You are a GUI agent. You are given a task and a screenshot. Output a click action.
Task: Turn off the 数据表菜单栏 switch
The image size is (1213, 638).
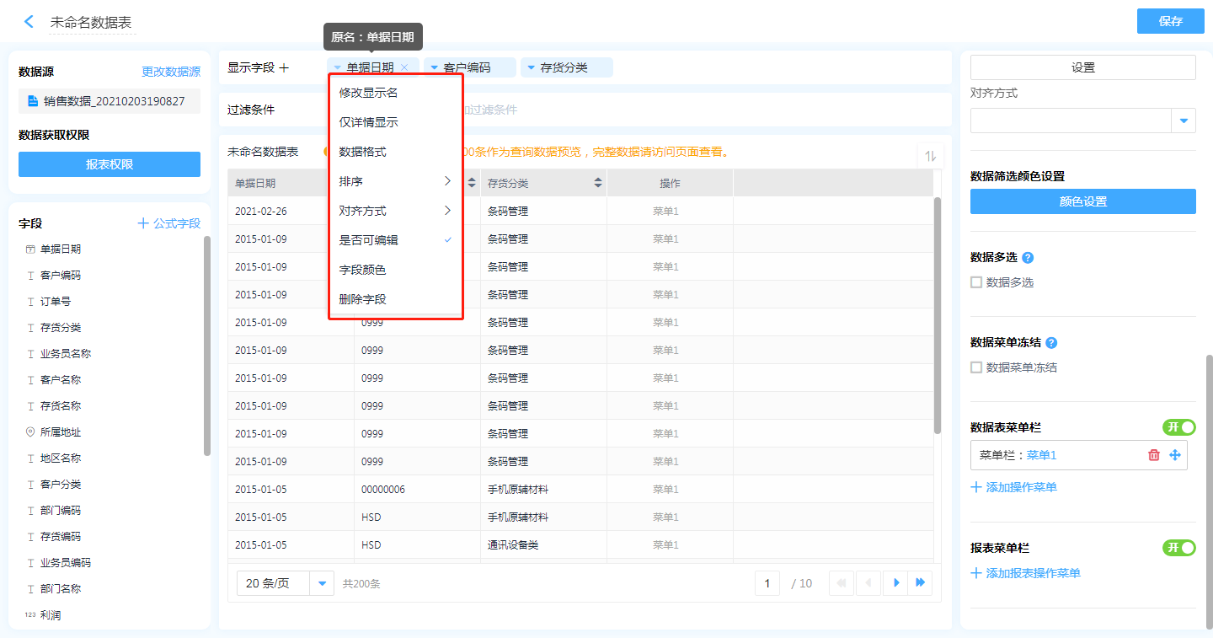pos(1178,427)
